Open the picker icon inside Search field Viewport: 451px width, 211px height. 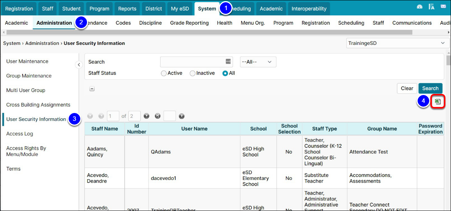point(228,62)
